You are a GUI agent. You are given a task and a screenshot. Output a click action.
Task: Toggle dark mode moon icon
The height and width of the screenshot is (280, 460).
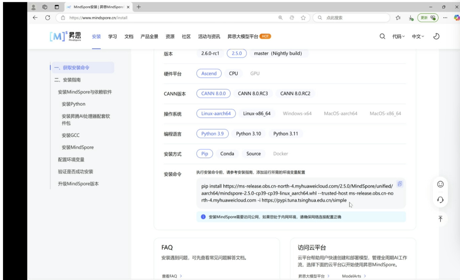436,37
